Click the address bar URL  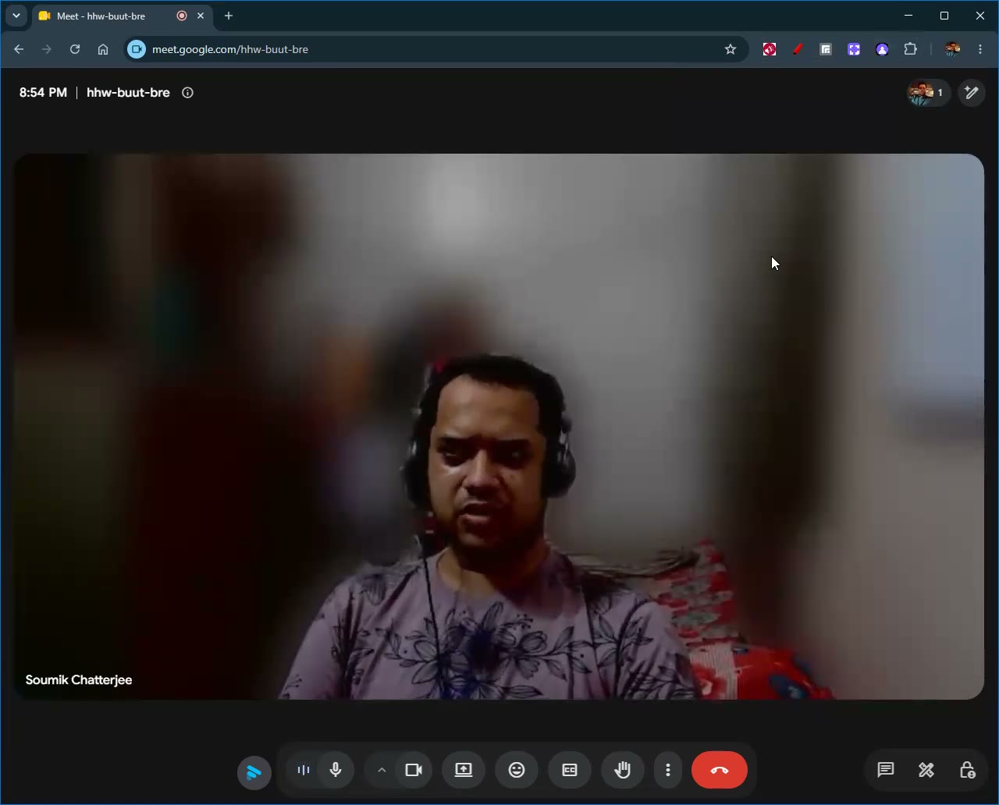point(230,49)
